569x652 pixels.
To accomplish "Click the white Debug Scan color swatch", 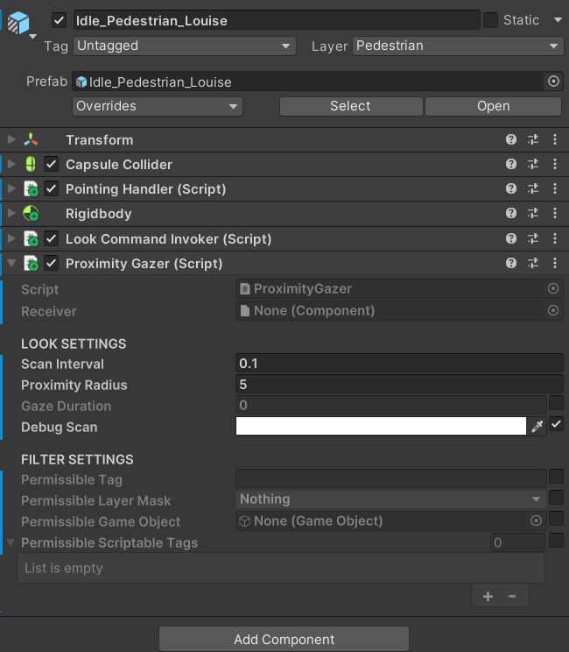I will [x=381, y=426].
